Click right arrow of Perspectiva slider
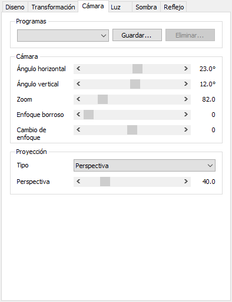This screenshot has height=302, width=232. pyautogui.click(x=186, y=182)
